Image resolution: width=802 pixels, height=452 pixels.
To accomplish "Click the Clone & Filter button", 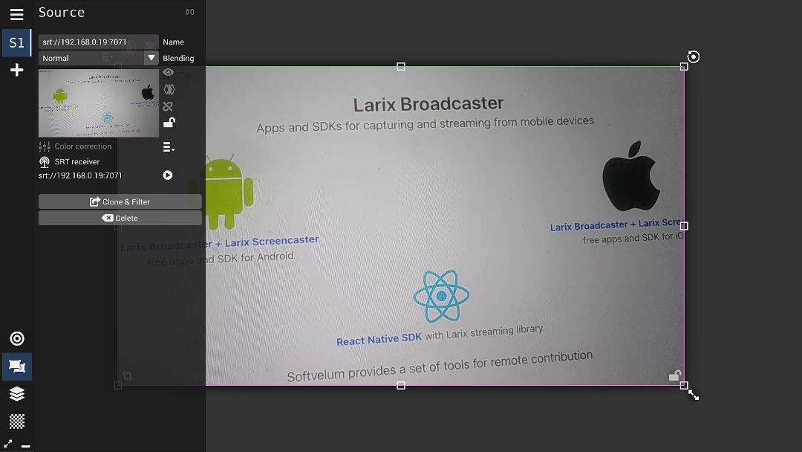I will 120,201.
